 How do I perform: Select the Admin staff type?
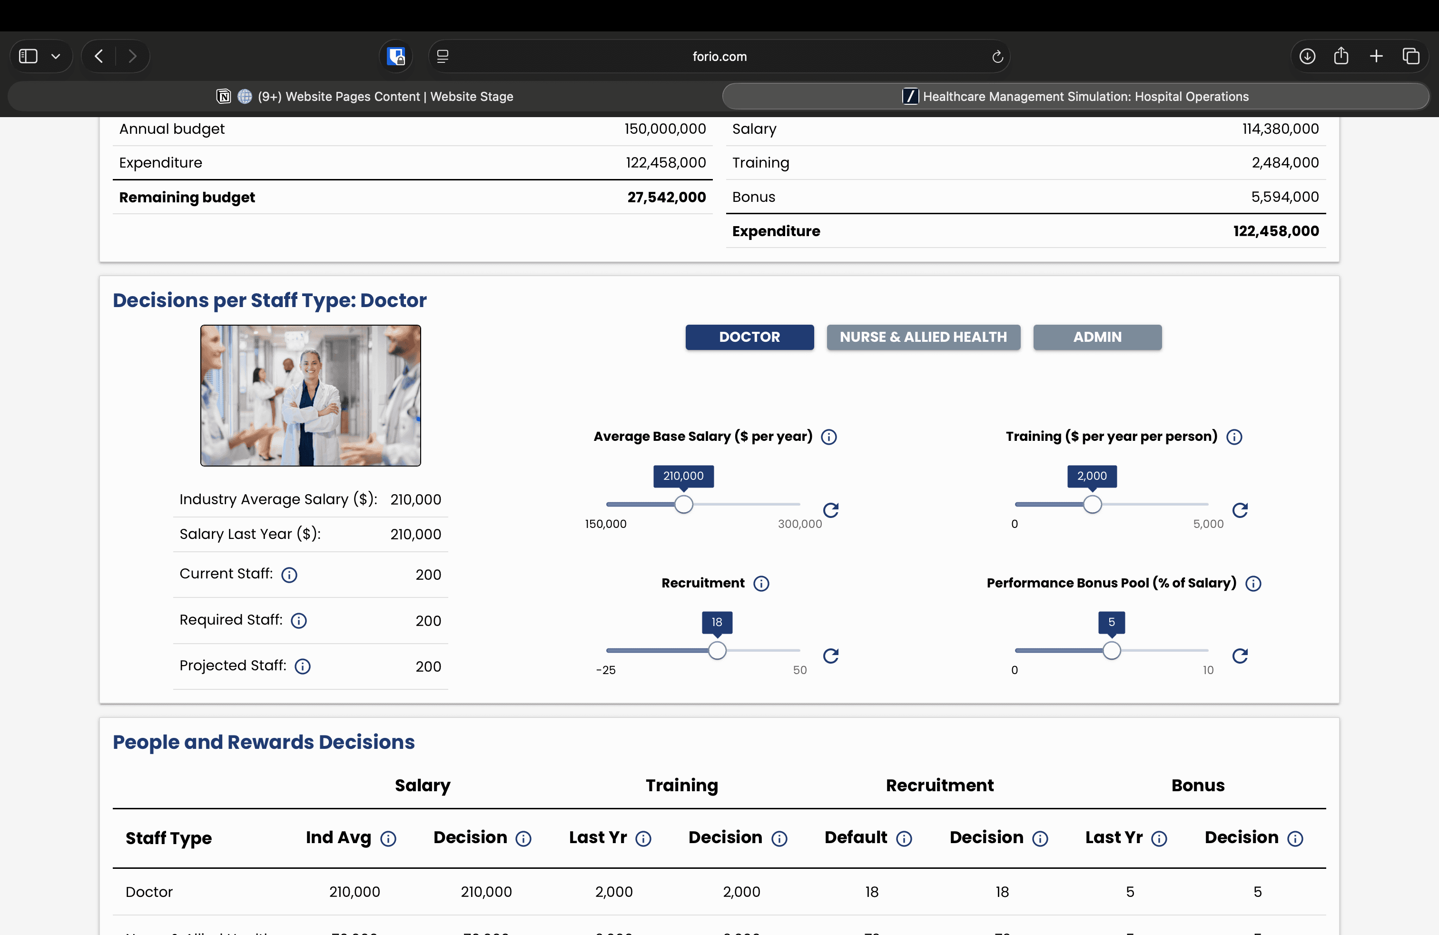[x=1097, y=337]
